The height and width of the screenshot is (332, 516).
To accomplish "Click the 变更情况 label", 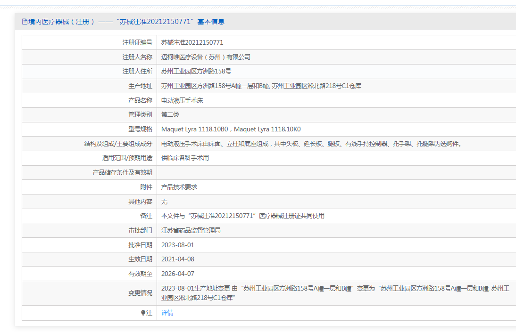I will tap(140, 293).
